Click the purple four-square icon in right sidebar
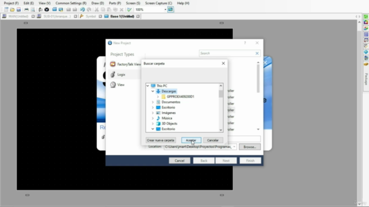This screenshot has height=207, width=369. tap(366, 34)
